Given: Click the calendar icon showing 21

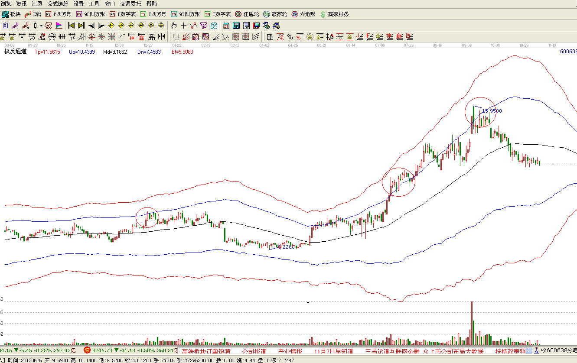Looking at the screenshot, I should 226,25.
